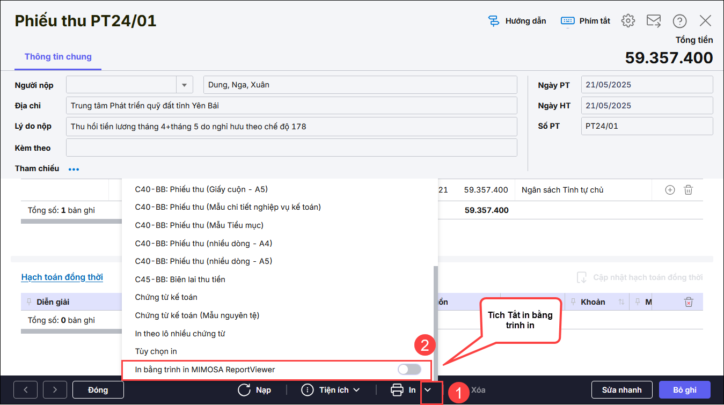Click the add row plus icon
This screenshot has width=724, height=405.
point(670,190)
